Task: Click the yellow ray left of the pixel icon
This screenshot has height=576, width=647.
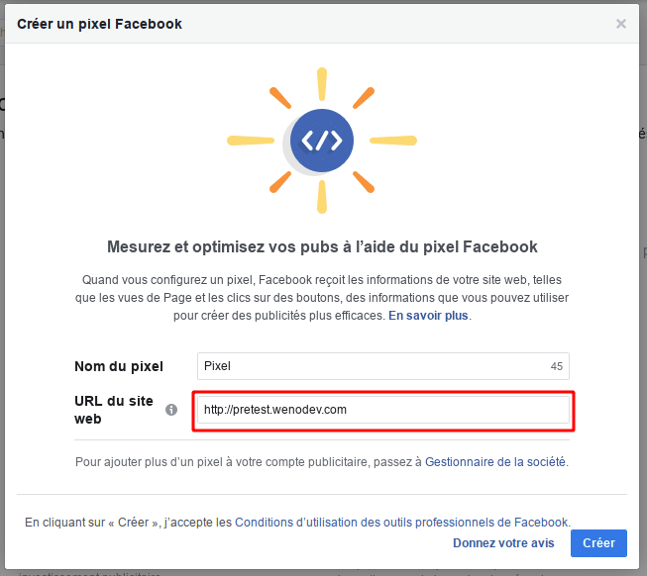Action: point(251,141)
